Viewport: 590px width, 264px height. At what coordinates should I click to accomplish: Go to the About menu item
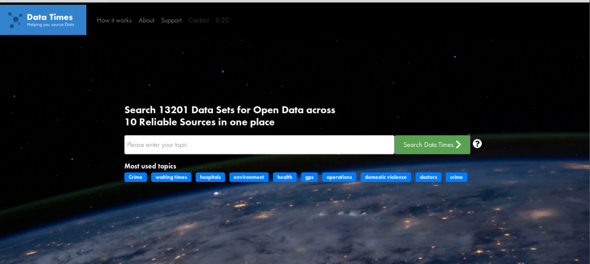[146, 20]
